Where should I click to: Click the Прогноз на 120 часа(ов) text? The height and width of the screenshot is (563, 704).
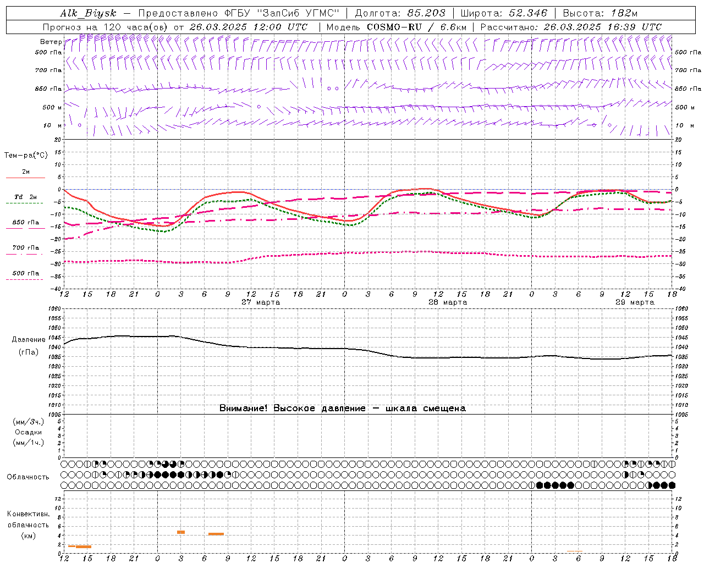[105, 27]
